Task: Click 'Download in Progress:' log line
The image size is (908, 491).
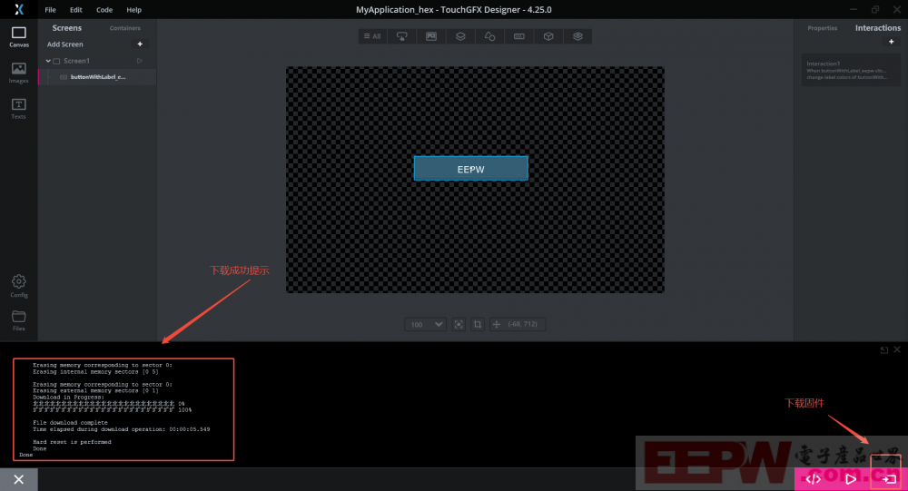Action: pyautogui.click(x=68, y=398)
